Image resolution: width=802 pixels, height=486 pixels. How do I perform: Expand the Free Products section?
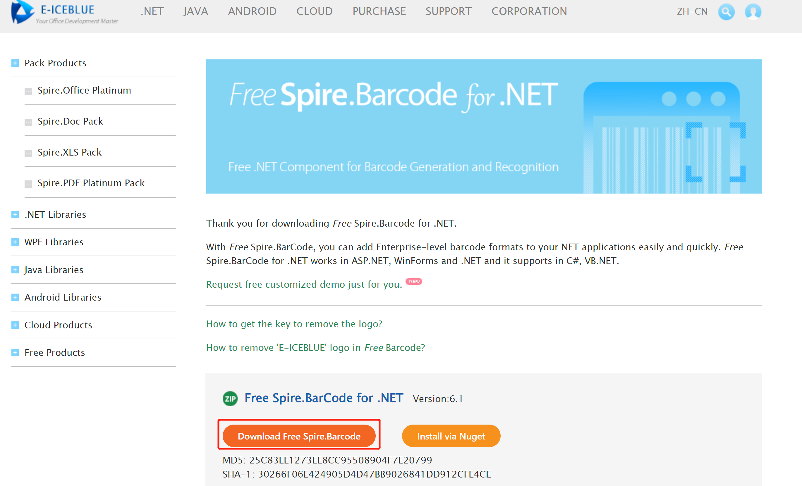[15, 352]
